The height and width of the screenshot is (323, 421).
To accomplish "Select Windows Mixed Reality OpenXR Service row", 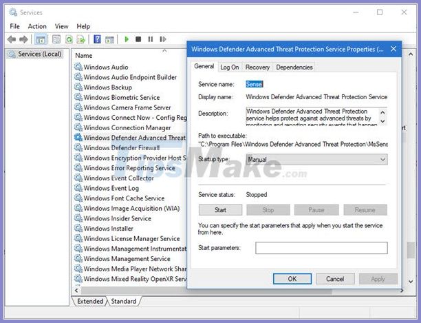I will (130, 279).
